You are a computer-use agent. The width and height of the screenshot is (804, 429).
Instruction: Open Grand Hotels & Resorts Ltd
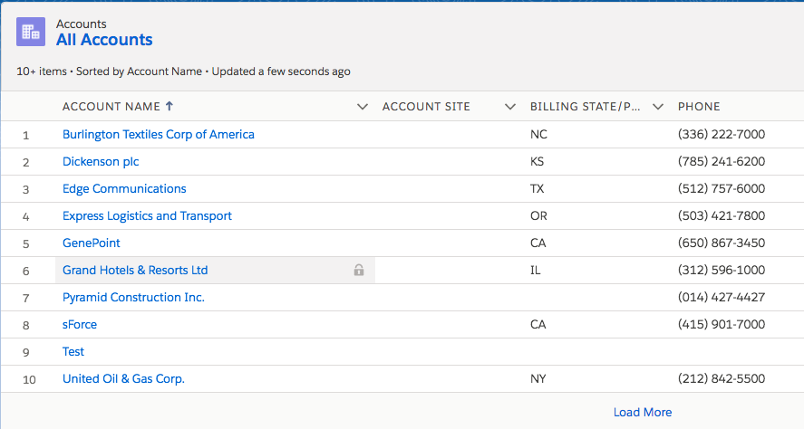point(135,270)
